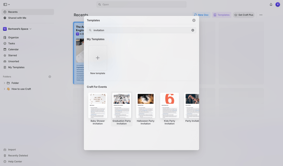Select Baby Shower Invitation template

pyautogui.click(x=98, y=109)
